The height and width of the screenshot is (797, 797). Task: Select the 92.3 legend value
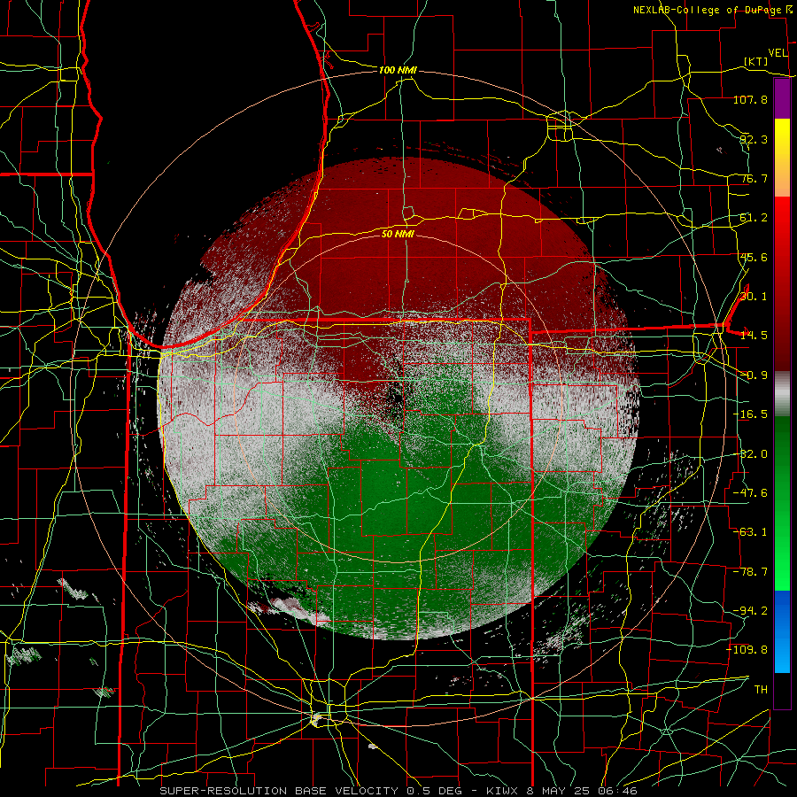[x=754, y=139]
